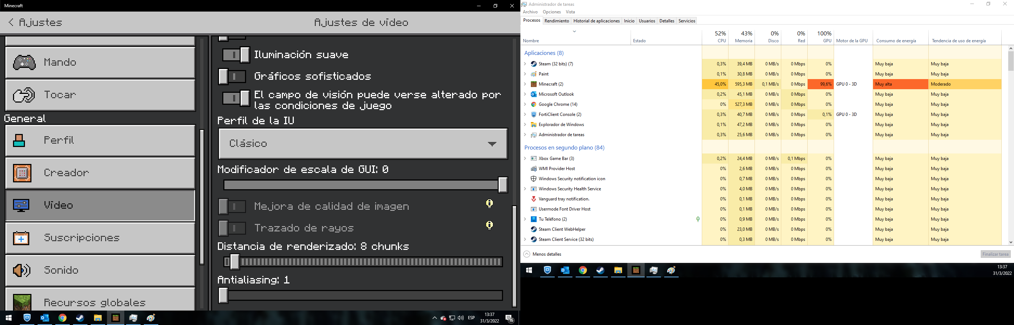The height and width of the screenshot is (325, 1014).
Task: Enable Gráficos sofisticados toggle
Action: coord(233,76)
